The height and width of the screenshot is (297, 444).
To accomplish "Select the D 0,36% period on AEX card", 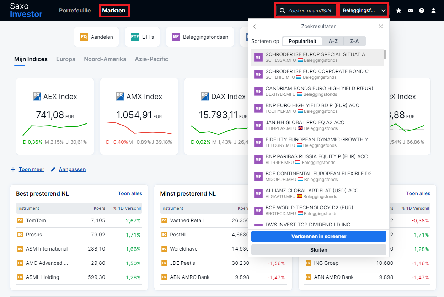I will (x=32, y=142).
